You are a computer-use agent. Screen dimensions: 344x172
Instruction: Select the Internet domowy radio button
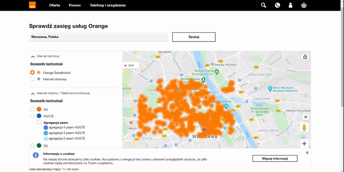pos(32,79)
